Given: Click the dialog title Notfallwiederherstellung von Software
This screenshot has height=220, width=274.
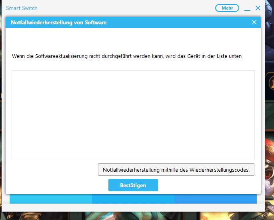Looking at the screenshot, I should click(x=59, y=23).
